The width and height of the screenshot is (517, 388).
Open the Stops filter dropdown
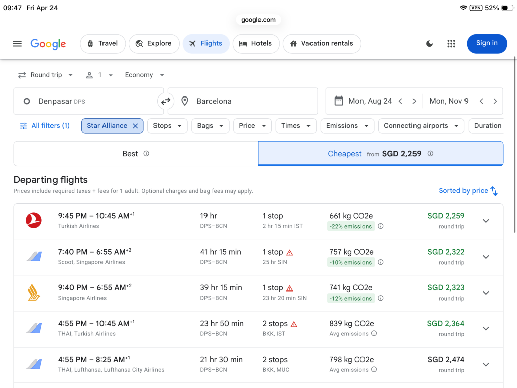[x=167, y=126]
